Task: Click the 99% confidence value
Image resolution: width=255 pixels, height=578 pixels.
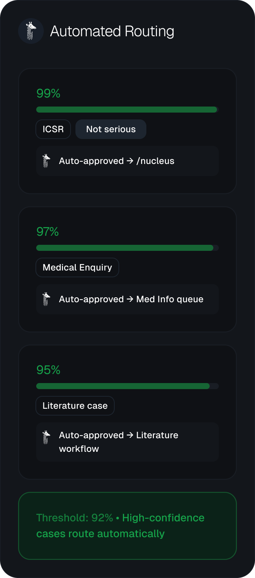Action: [48, 93]
